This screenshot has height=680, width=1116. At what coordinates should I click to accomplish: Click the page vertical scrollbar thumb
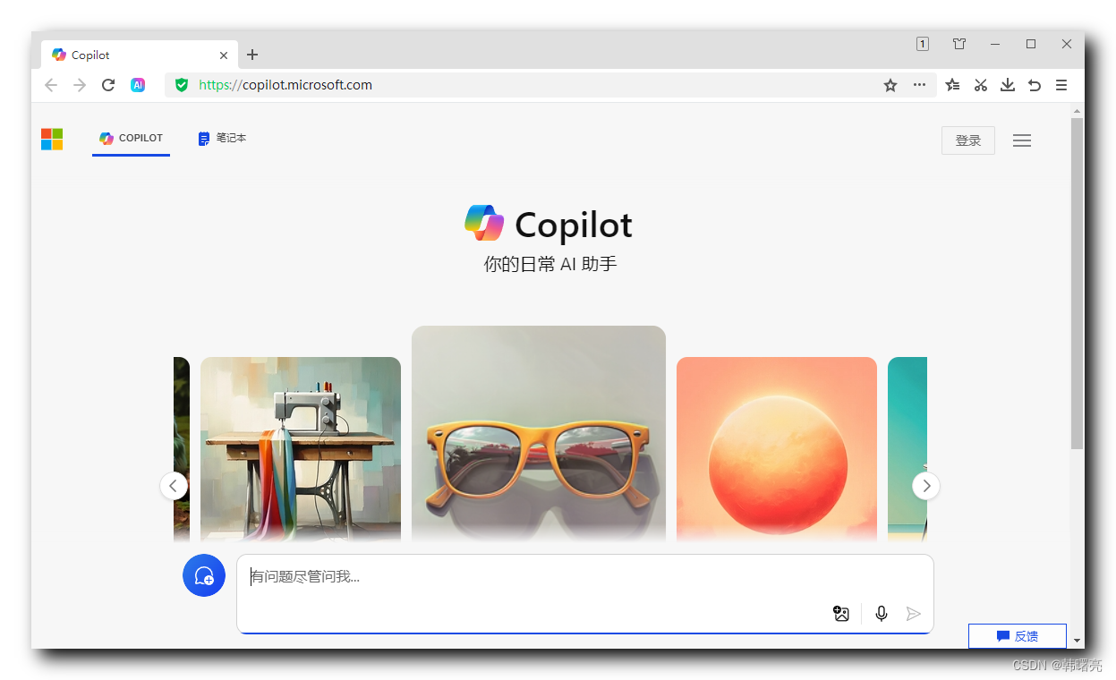(1078, 283)
